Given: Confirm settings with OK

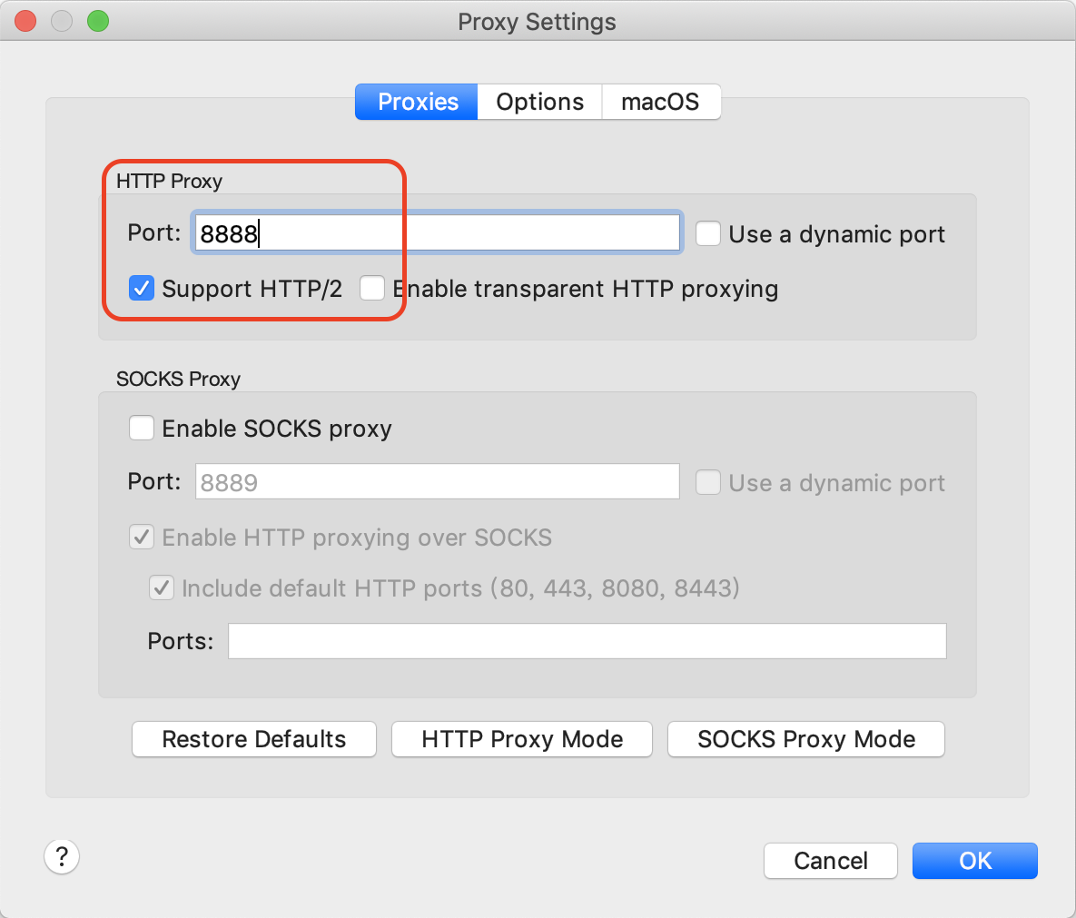Looking at the screenshot, I should pyautogui.click(x=974, y=861).
